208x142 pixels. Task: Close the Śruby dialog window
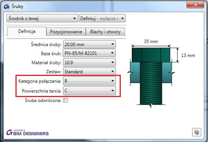pos(195,5)
